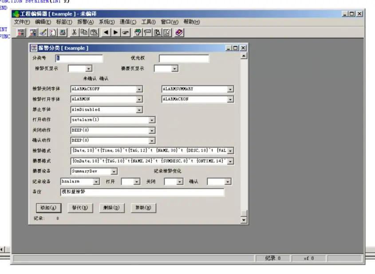This screenshot has height=274, width=375.
Task: Click the calculator-style first toolbar icon
Action: [x=21, y=32]
